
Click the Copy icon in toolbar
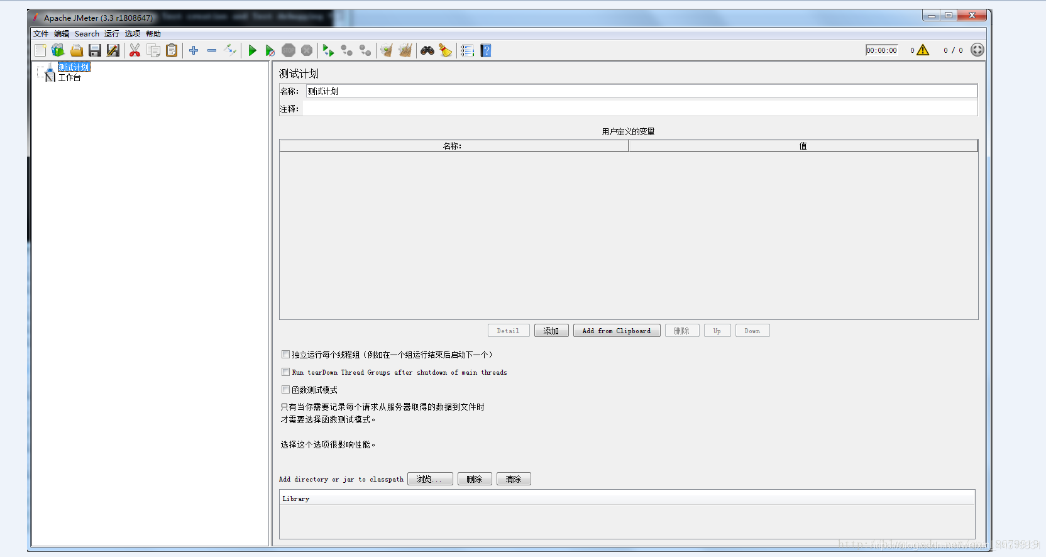pos(153,50)
